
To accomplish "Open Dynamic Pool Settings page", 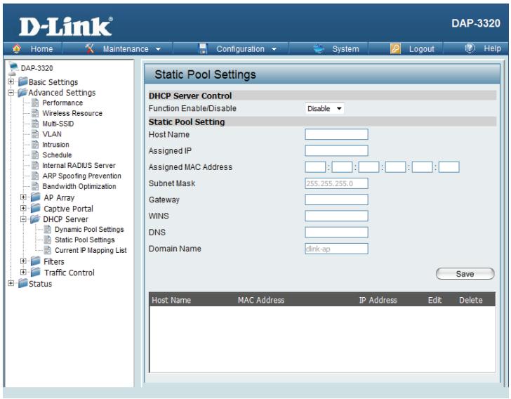I will coord(89,229).
